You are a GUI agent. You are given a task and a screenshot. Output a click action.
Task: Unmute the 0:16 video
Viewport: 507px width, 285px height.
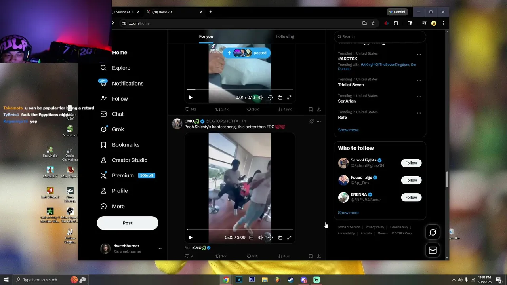point(261,97)
